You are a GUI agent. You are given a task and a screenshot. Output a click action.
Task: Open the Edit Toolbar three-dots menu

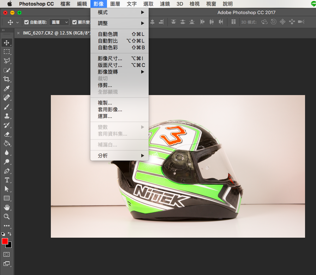pos(7,226)
